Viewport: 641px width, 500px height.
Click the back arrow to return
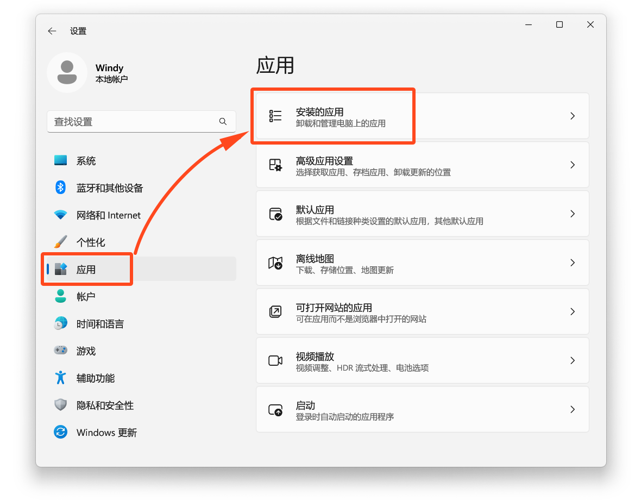coord(52,31)
